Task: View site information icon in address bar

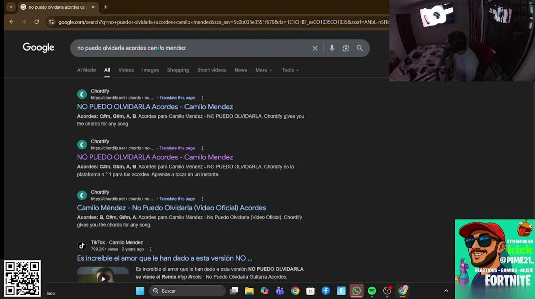Action: pyautogui.click(x=51, y=22)
